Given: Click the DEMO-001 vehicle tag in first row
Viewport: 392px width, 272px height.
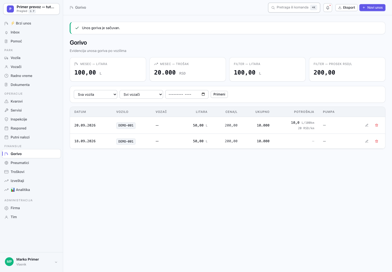Looking at the screenshot, I should (x=126, y=126).
